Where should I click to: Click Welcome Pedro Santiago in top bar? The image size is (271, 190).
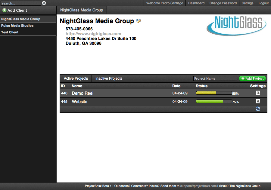pyautogui.click(x=165, y=3)
